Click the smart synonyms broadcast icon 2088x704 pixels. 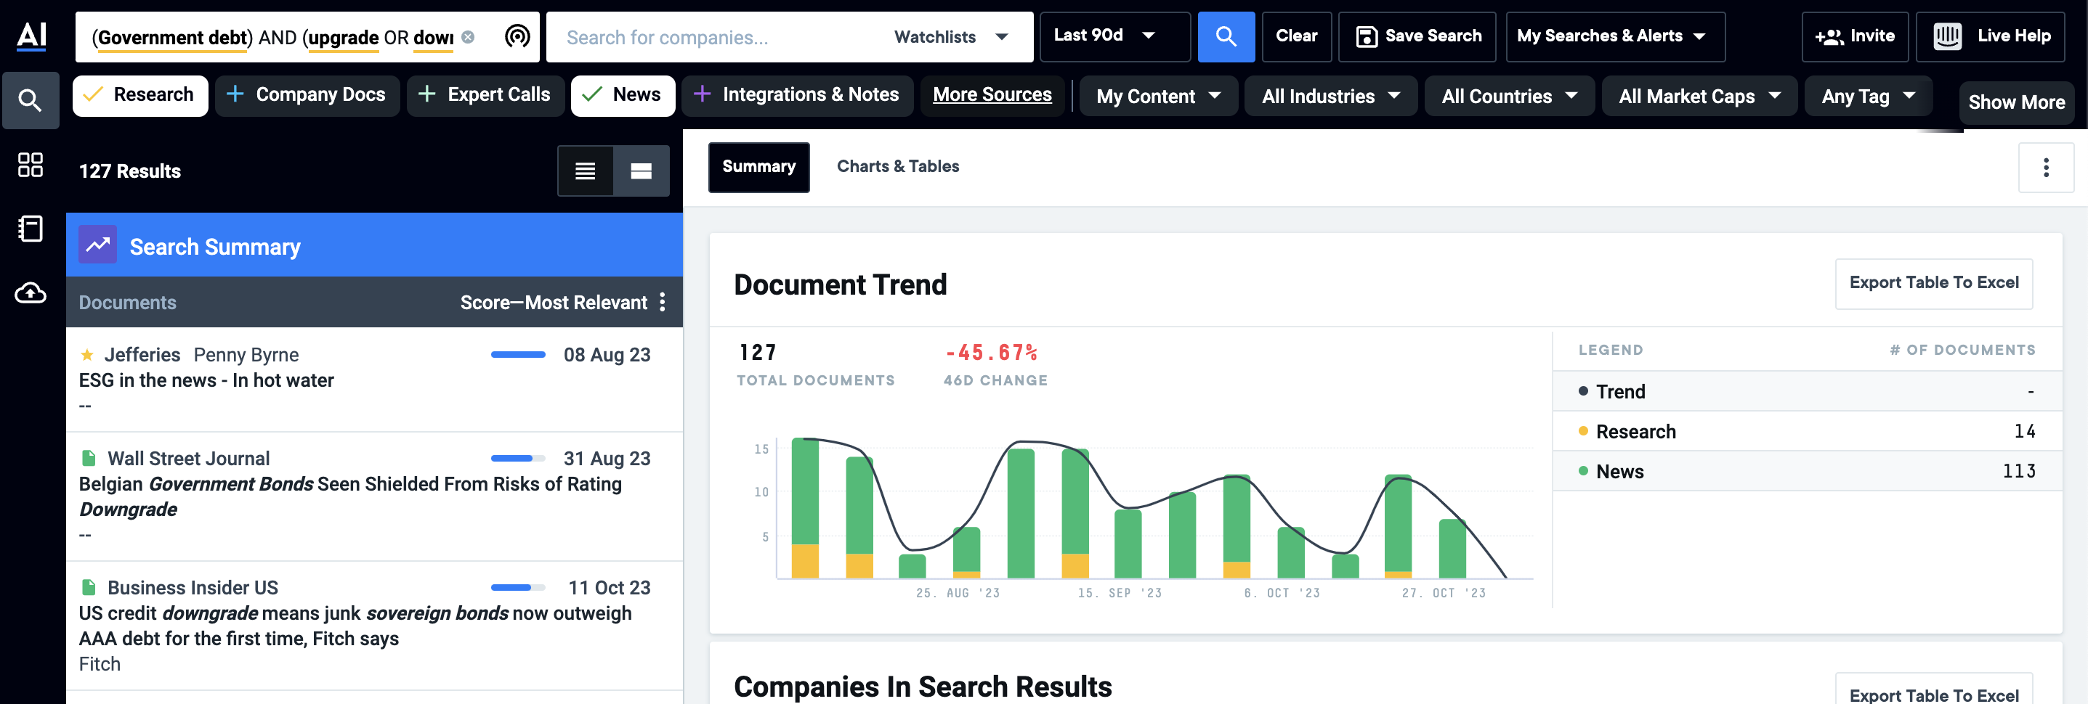pos(517,36)
